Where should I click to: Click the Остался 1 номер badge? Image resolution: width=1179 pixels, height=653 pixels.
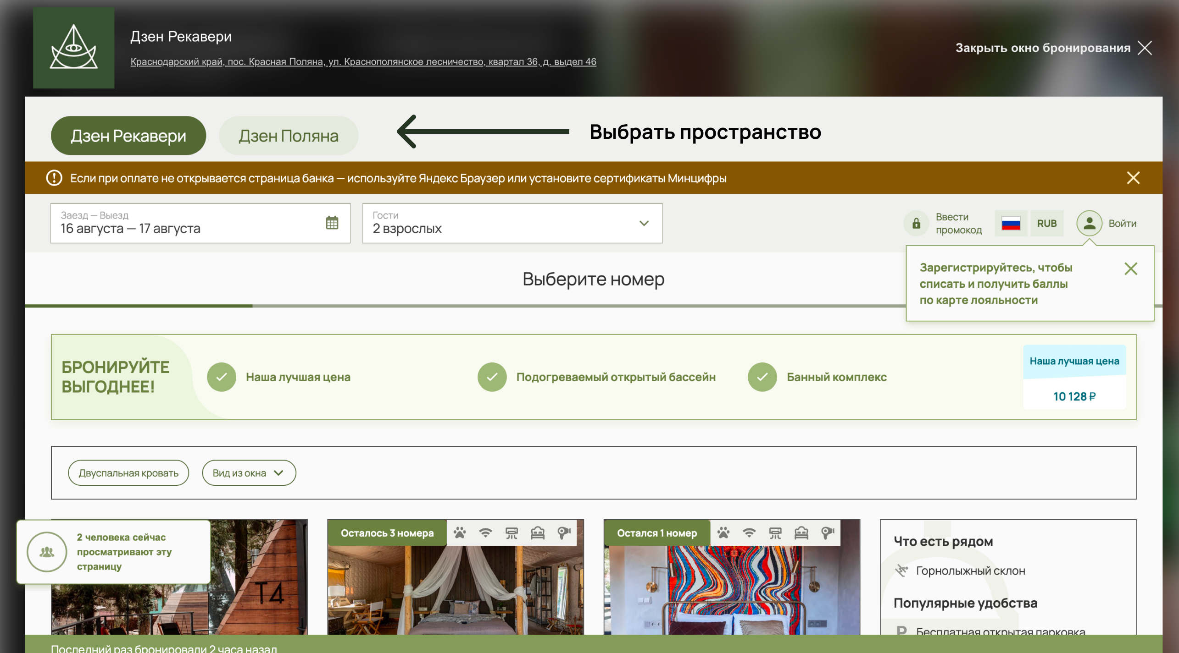coord(656,533)
